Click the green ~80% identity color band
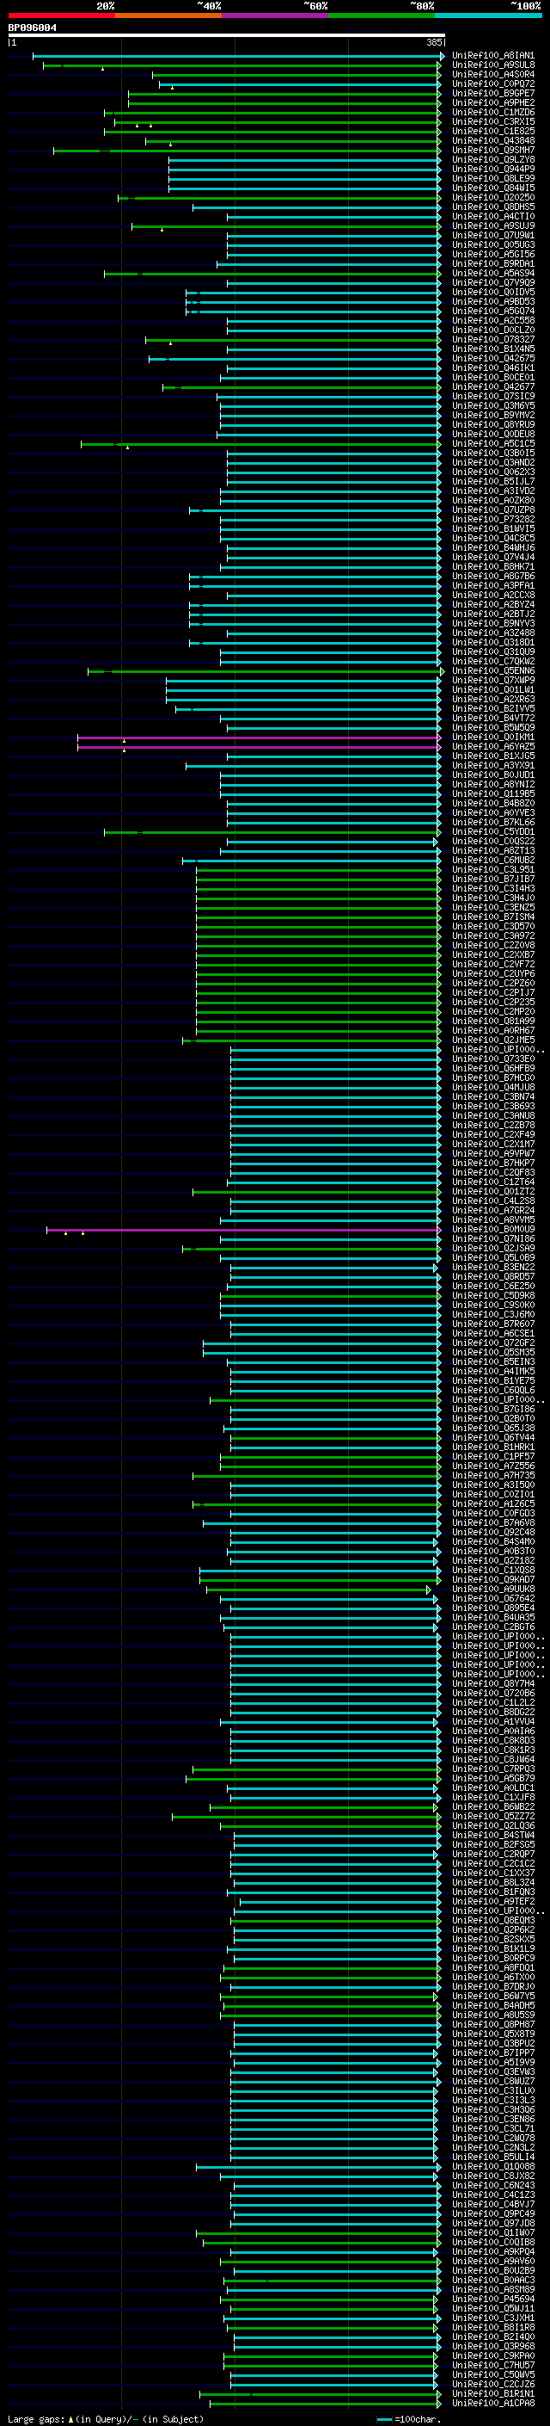Screen dimensions: 550x2426 (382, 15)
